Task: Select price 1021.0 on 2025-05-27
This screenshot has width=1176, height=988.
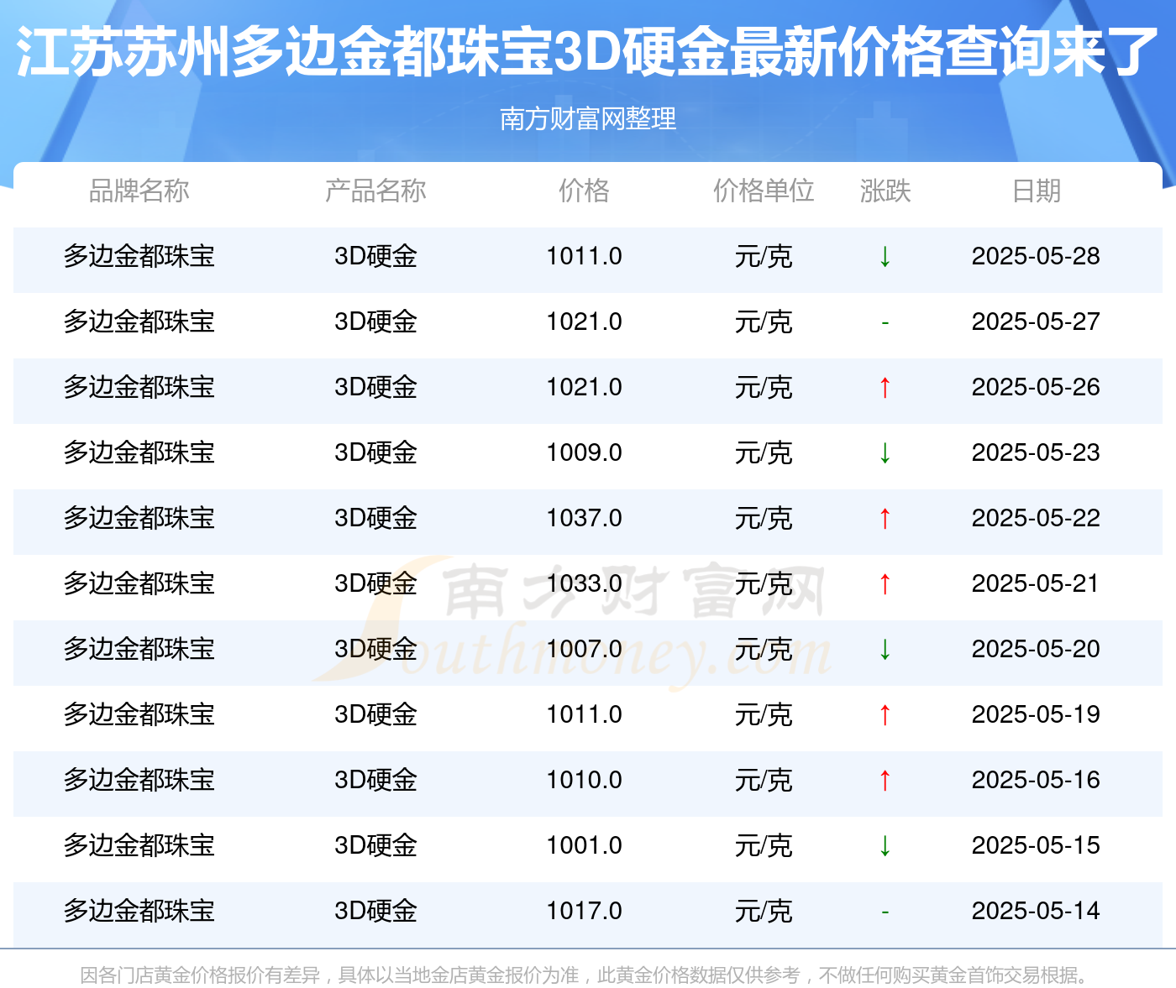Action: 584,321
